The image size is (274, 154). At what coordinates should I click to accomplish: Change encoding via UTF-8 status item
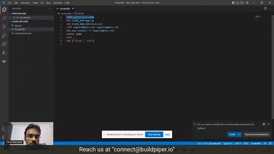pyautogui.click(x=238, y=143)
